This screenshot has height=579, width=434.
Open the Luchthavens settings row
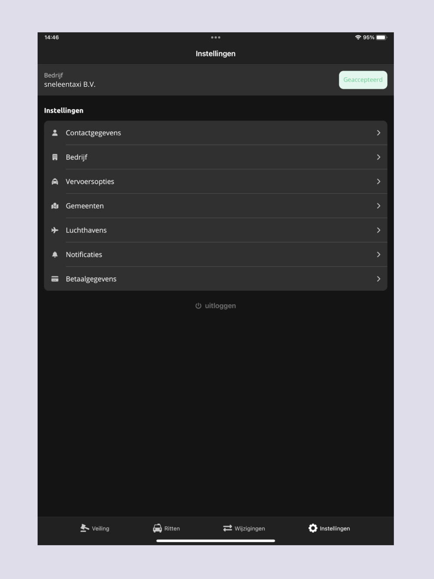[x=216, y=230]
